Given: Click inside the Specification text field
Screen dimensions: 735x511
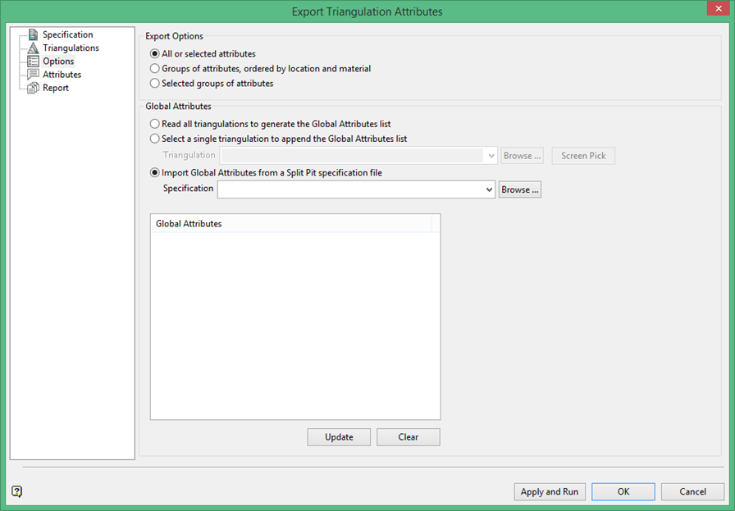Looking at the screenshot, I should point(350,189).
